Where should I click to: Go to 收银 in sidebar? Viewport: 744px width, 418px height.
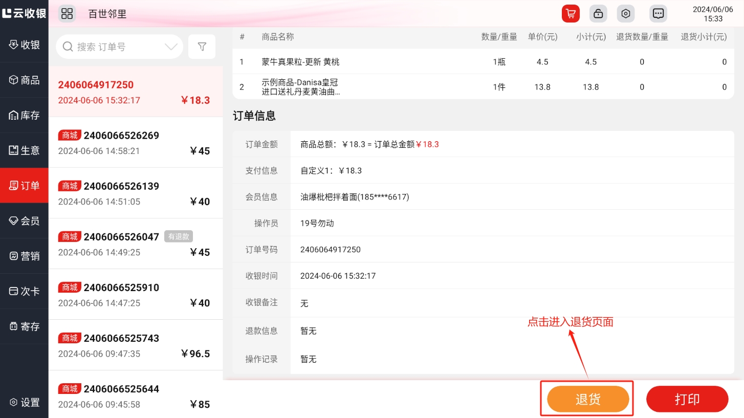pos(24,45)
